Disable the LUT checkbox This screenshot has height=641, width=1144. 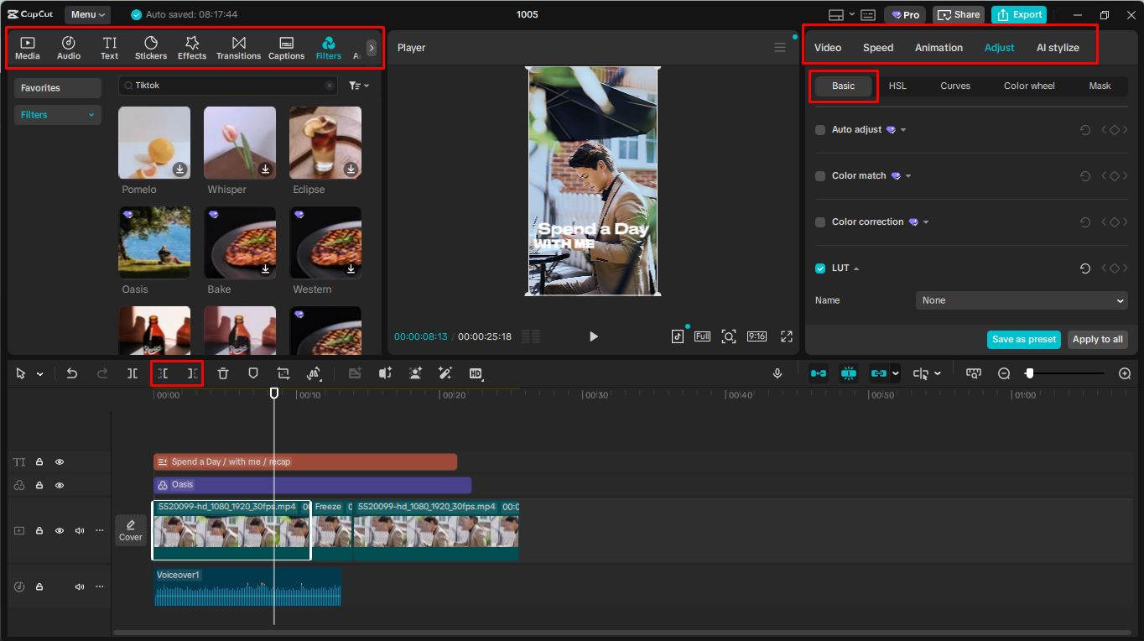[x=819, y=268]
